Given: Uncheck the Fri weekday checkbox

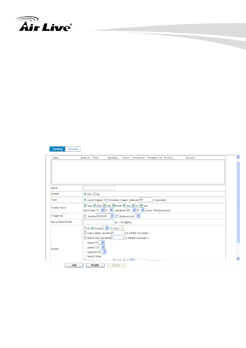Looking at the screenshot, I should pyautogui.click(x=134, y=206).
